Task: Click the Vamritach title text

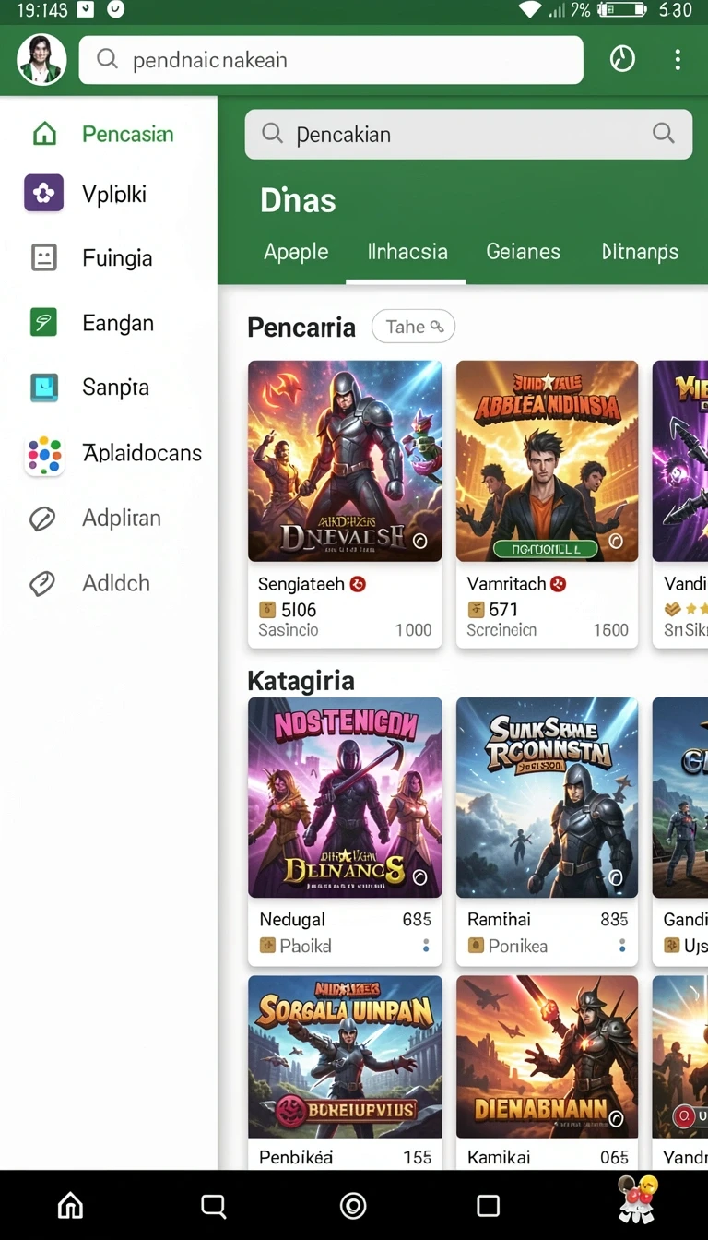Action: (x=506, y=584)
